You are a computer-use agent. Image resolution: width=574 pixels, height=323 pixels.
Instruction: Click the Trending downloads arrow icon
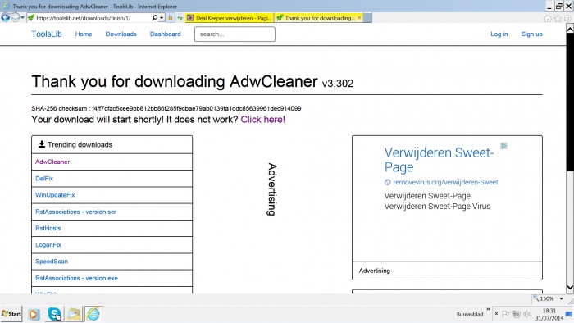pos(42,144)
